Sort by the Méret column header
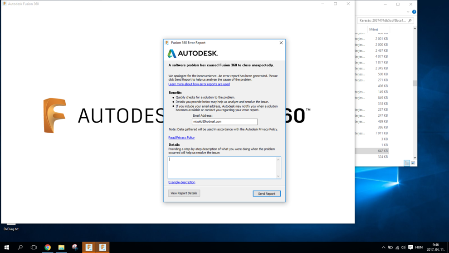Image resolution: width=449 pixels, height=253 pixels. (373, 29)
